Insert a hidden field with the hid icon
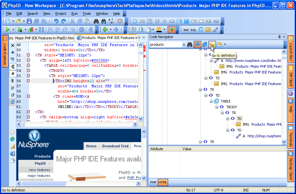This screenshot has height=194, width=296. pyautogui.click(x=172, y=21)
